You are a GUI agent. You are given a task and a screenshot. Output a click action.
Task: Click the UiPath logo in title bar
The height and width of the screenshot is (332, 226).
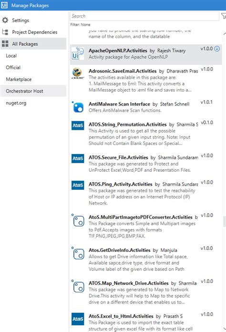click(4, 5)
